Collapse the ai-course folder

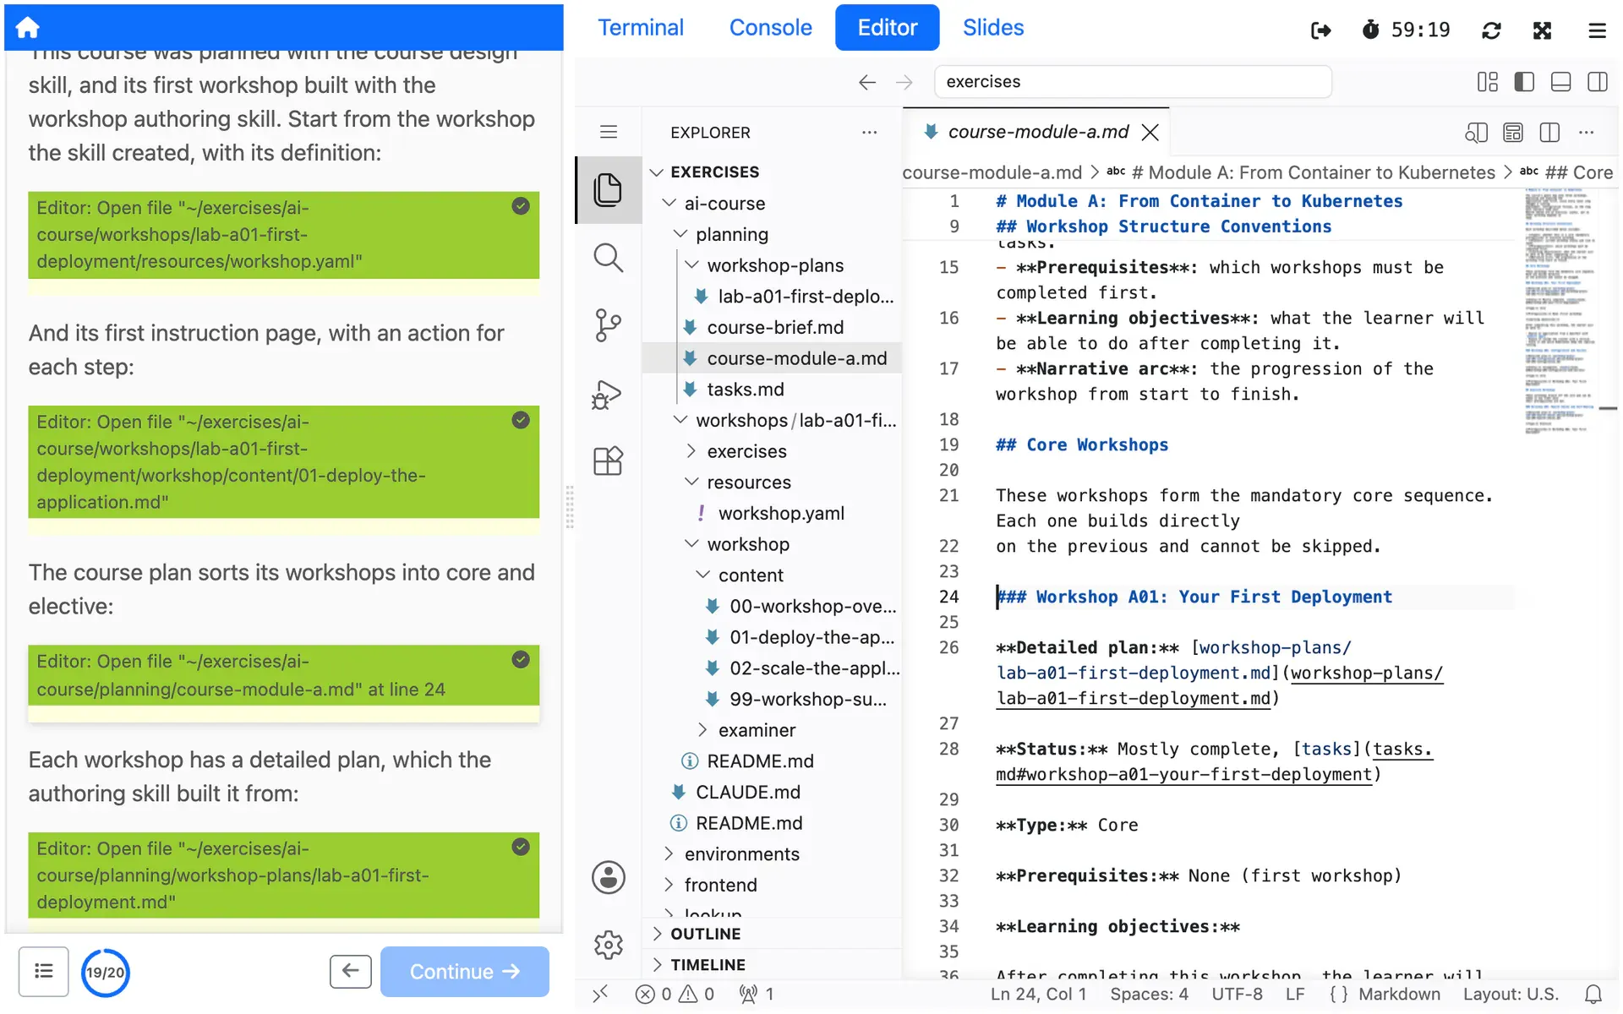coord(669,203)
